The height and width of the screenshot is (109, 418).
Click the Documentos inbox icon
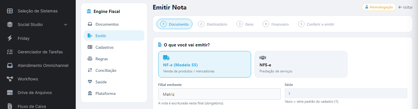pos(90,24)
